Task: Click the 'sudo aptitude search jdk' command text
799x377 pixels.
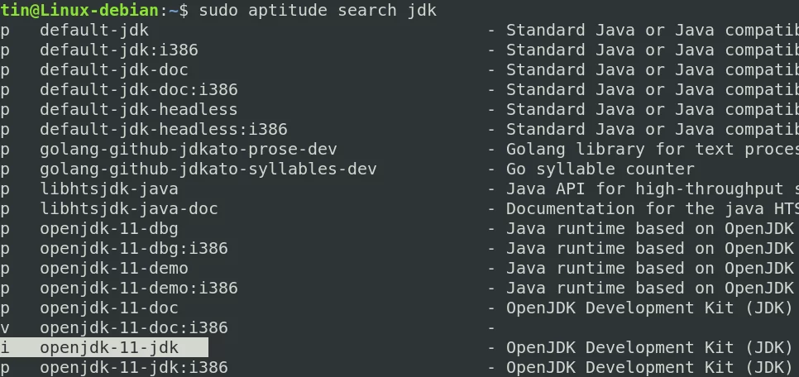Action: (x=318, y=10)
